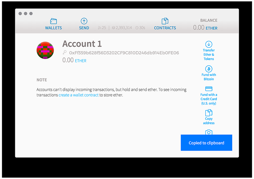Select the Transfer Ether & Tokens label

pyautogui.click(x=209, y=55)
